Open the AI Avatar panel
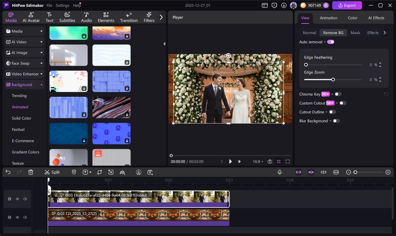The image size is (396, 236). pos(31,17)
